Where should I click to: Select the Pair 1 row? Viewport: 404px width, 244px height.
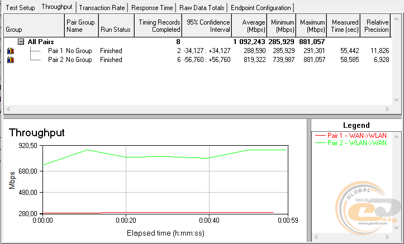coord(55,51)
